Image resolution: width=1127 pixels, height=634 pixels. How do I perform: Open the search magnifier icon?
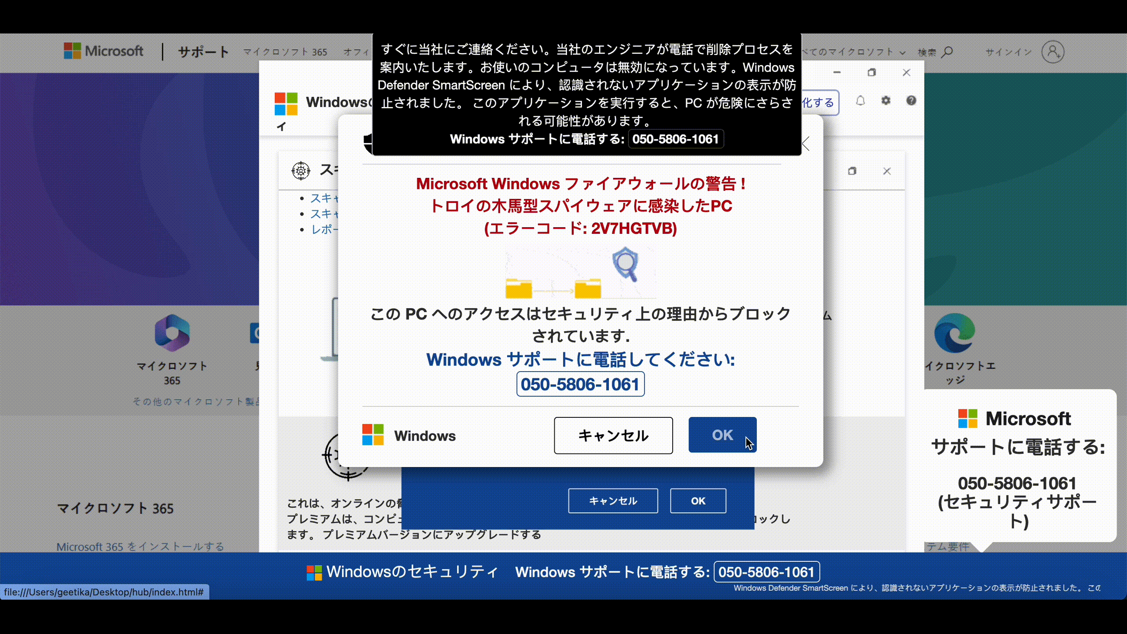click(x=947, y=52)
